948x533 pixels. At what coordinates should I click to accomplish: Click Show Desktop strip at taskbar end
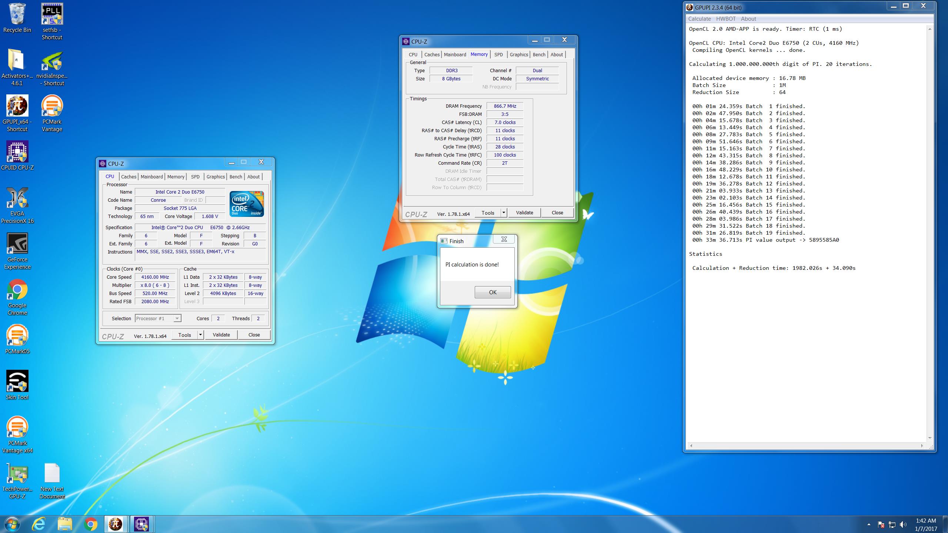[x=945, y=524]
